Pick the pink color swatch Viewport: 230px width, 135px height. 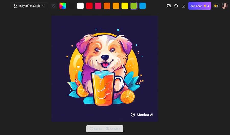coord(98,6)
